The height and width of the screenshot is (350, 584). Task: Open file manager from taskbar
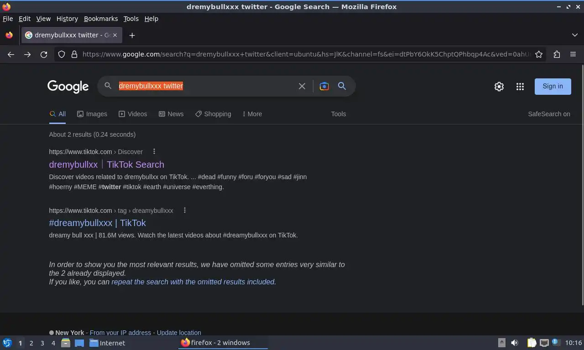[x=66, y=343]
